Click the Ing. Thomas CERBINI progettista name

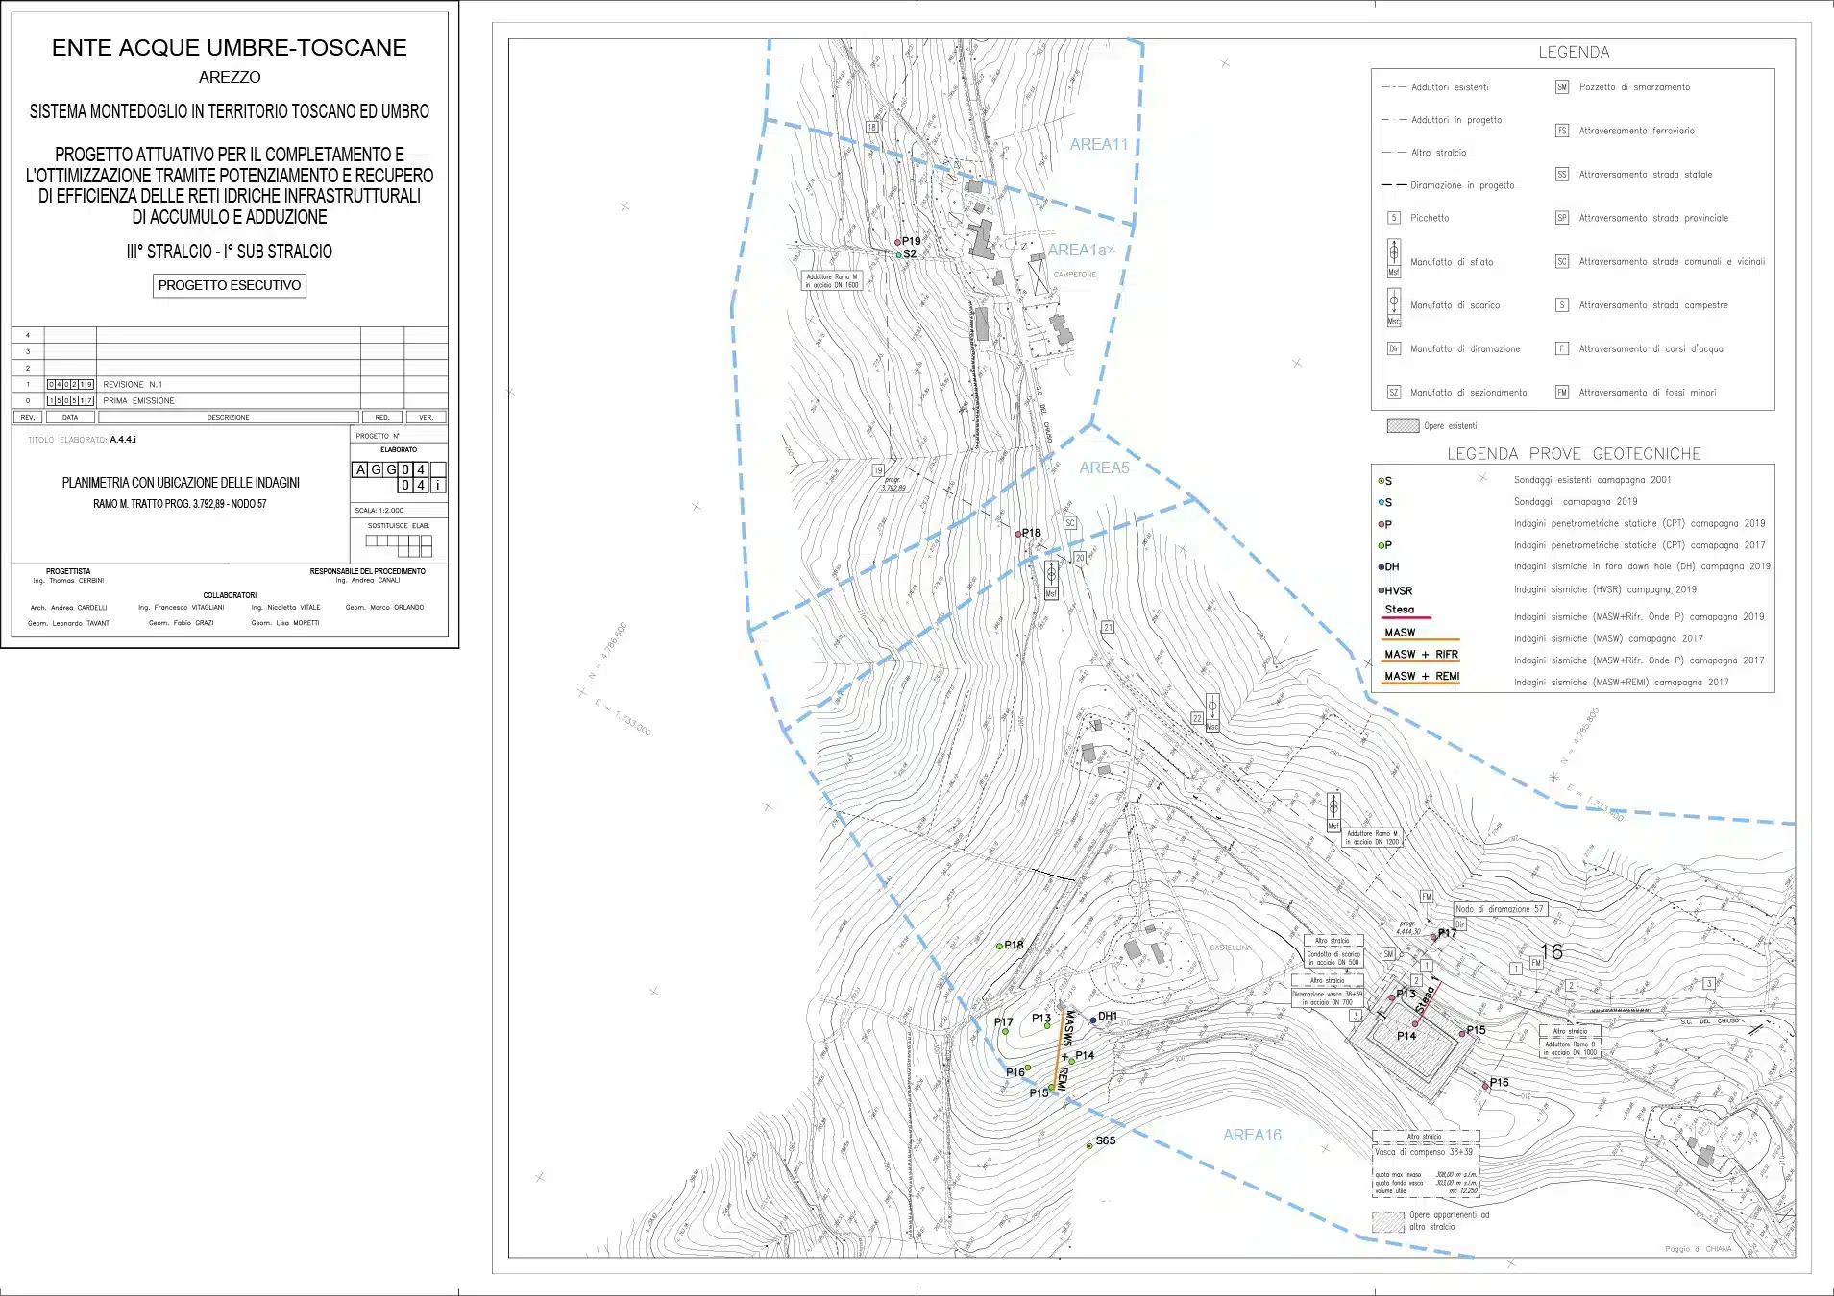(x=68, y=581)
